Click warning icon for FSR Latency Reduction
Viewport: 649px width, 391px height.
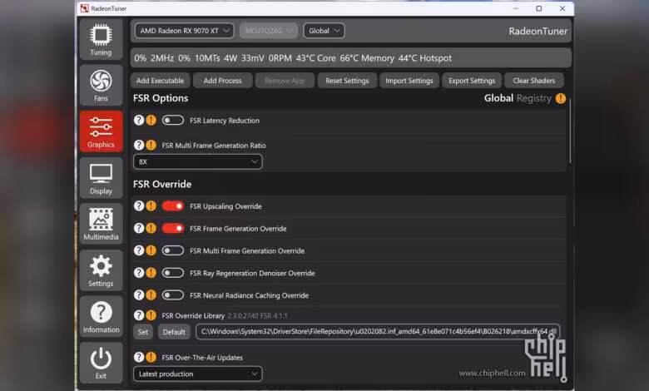[x=151, y=120]
